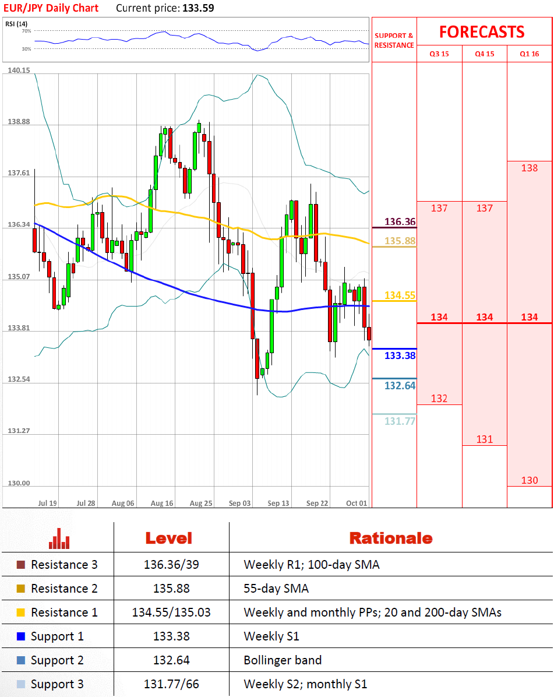Click the level cell '134.55/135.03'

(171, 612)
